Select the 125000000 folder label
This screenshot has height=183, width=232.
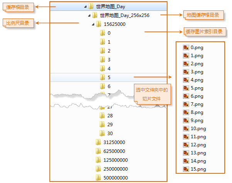pos(115,160)
